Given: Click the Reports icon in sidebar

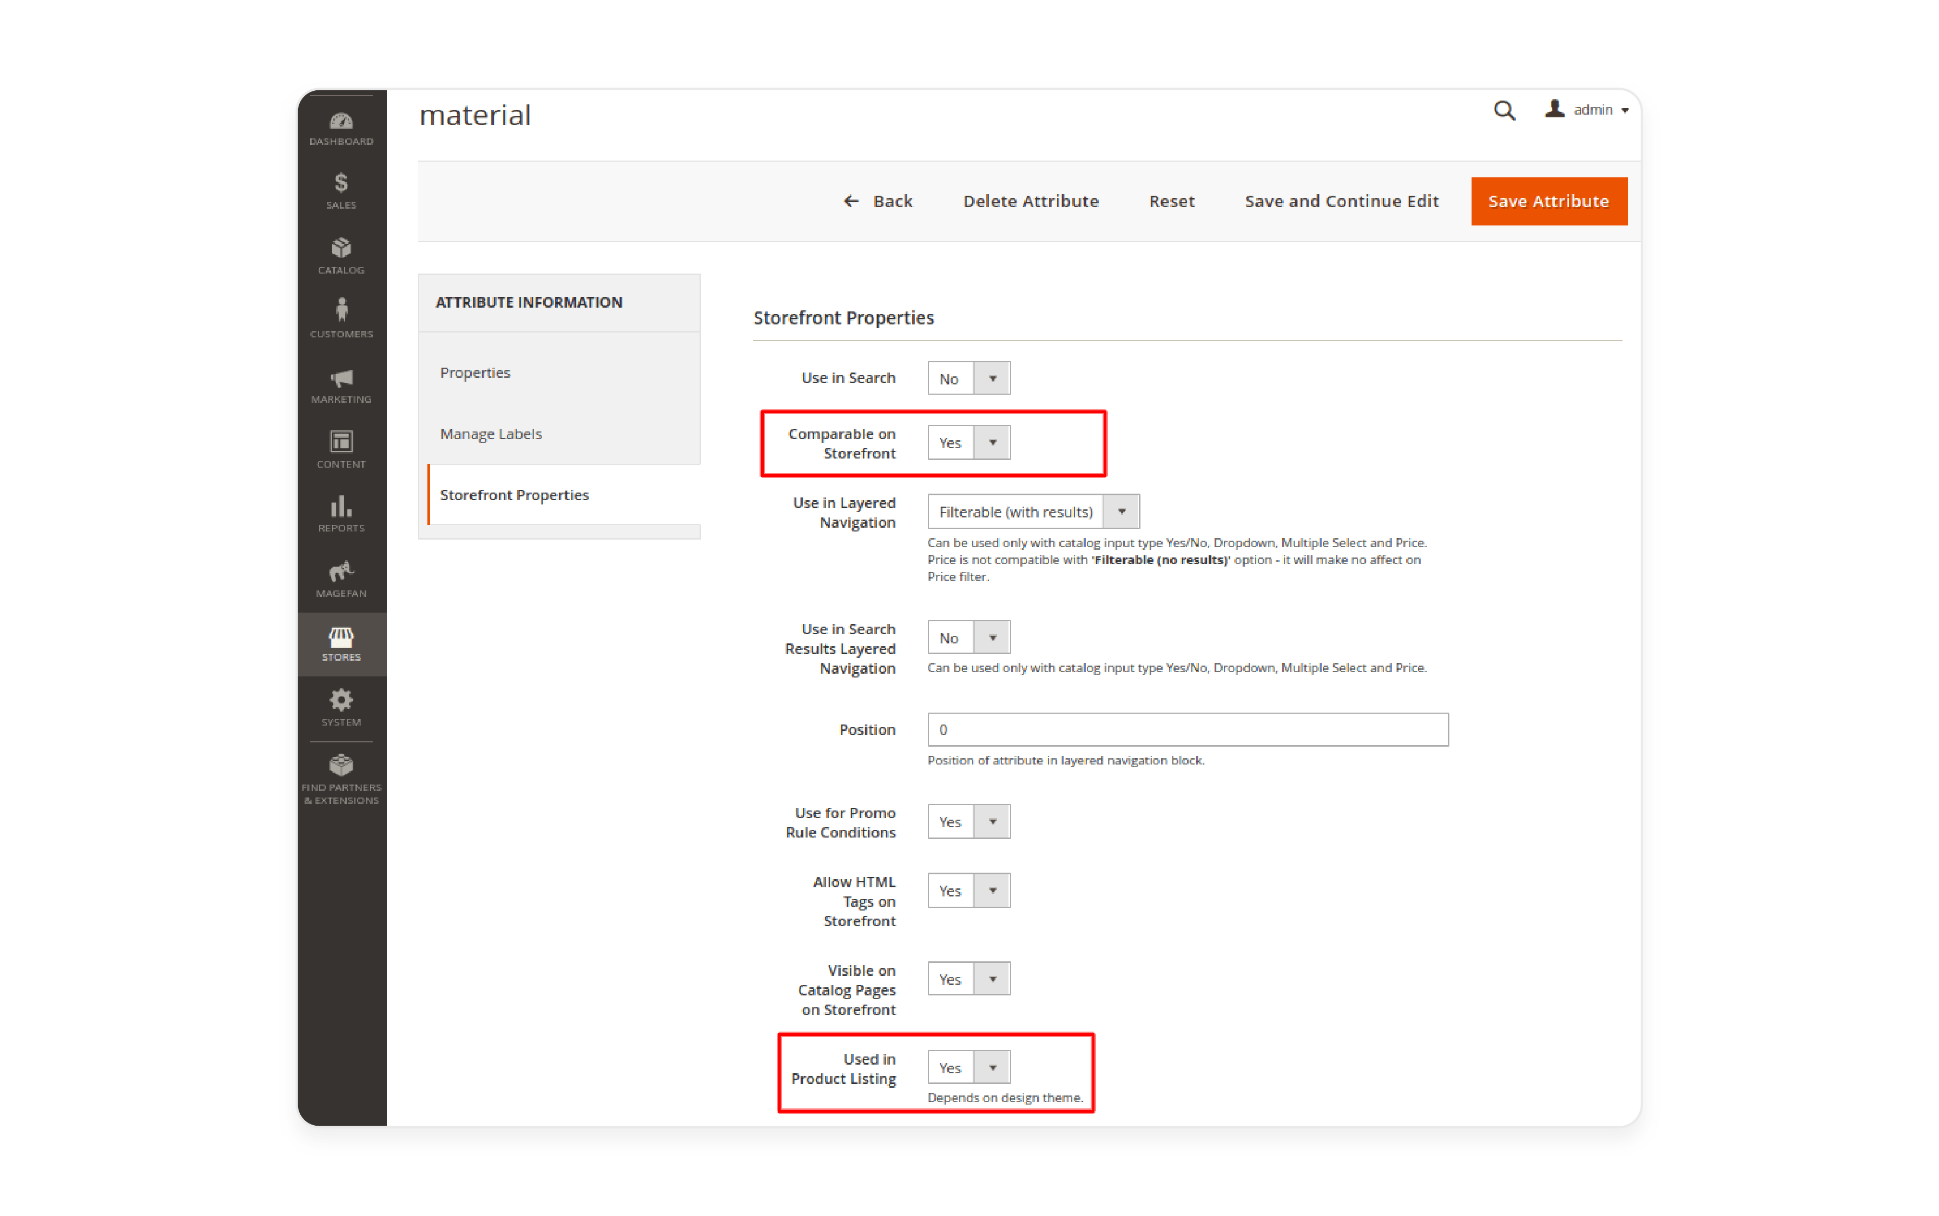Looking at the screenshot, I should [x=342, y=511].
